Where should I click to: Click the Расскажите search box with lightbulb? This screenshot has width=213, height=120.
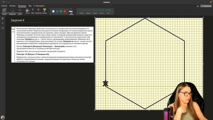click(x=39, y=6)
